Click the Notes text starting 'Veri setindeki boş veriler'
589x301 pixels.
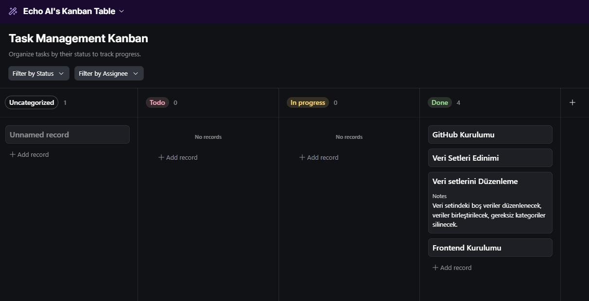click(x=489, y=215)
